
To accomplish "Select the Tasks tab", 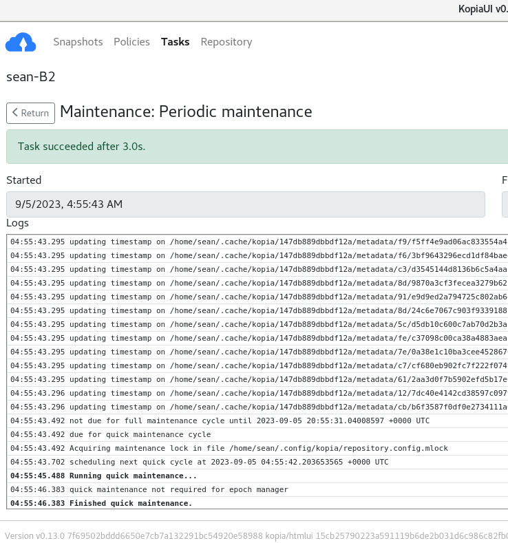I will click(x=176, y=42).
